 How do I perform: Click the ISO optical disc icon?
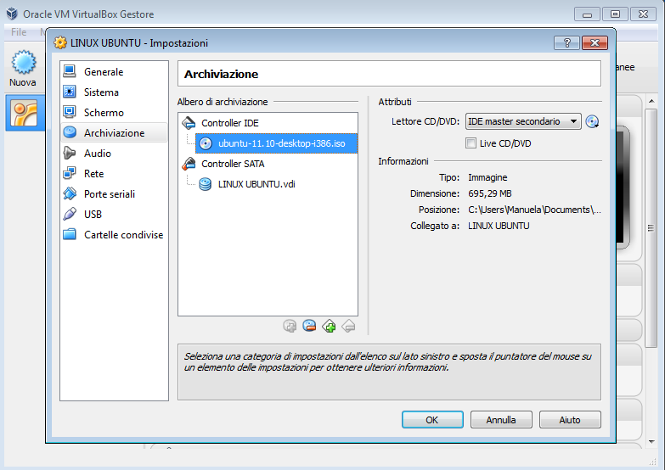click(206, 143)
